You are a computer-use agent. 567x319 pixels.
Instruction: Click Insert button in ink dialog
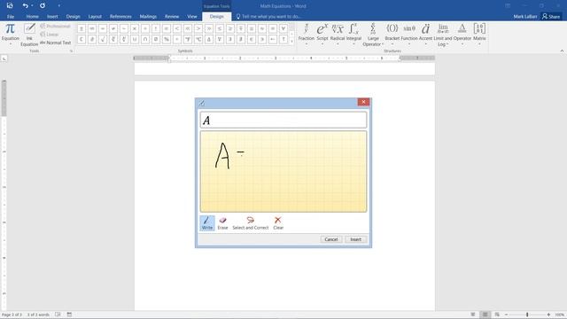[x=356, y=239]
